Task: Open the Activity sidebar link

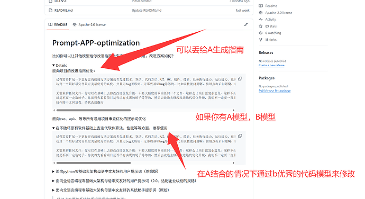Action: [x=270, y=20]
